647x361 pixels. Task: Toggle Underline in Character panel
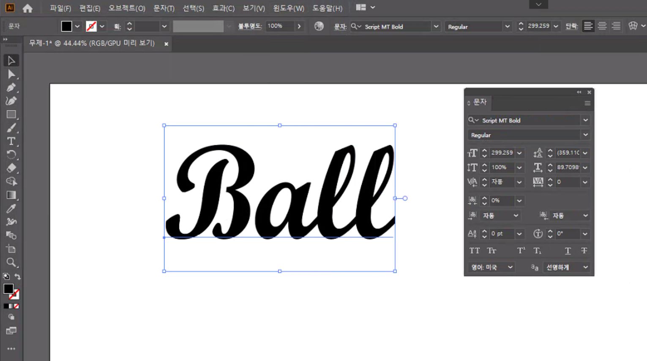pos(568,251)
